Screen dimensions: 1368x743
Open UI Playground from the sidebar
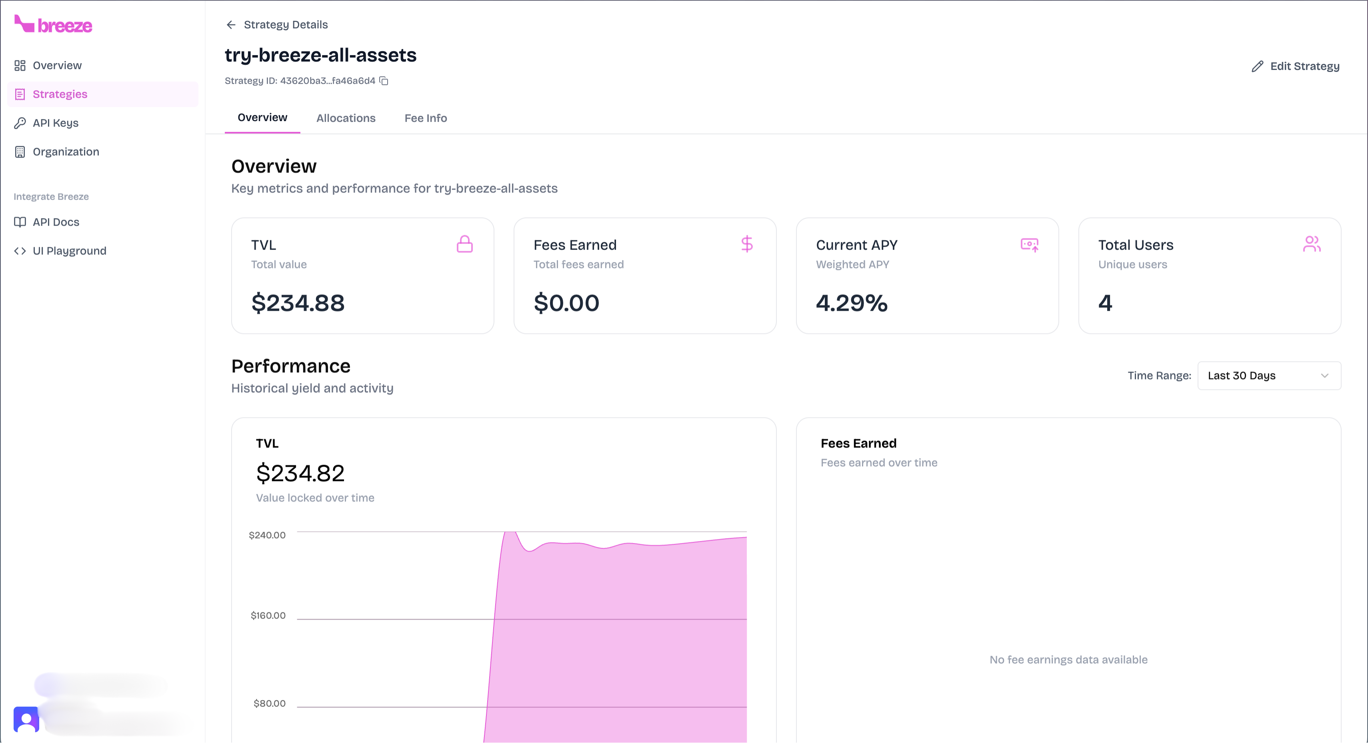(x=69, y=251)
